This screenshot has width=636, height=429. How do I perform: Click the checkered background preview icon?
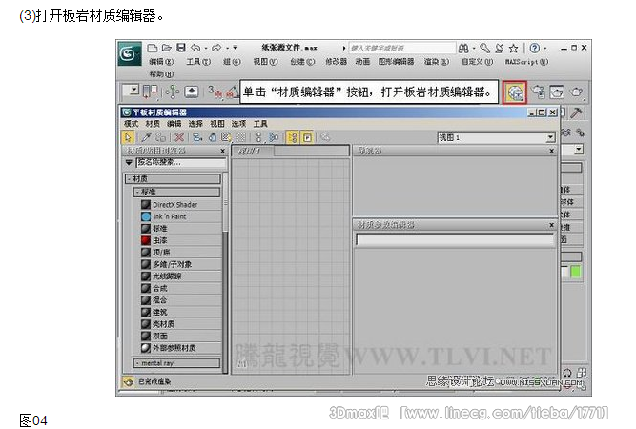240,137
